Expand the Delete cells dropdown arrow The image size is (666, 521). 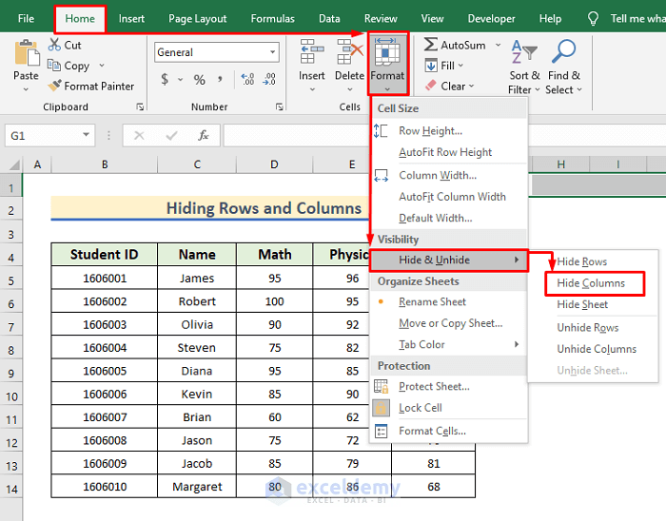350,89
